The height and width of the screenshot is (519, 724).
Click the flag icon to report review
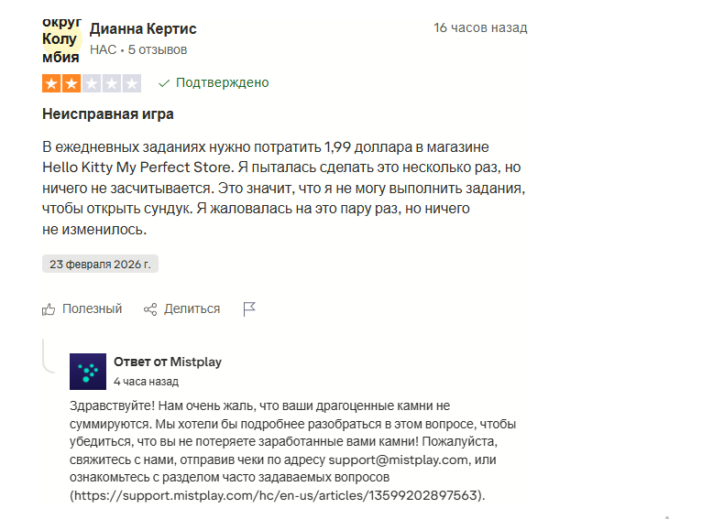coord(248,309)
